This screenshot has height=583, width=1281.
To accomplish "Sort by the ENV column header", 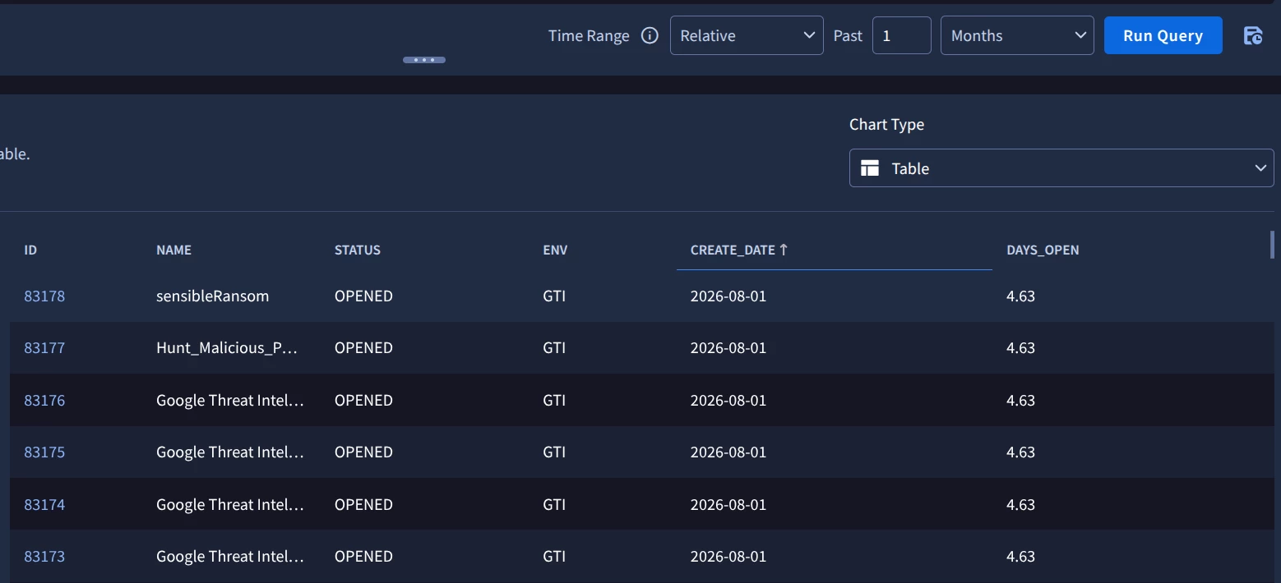I will pos(555,250).
